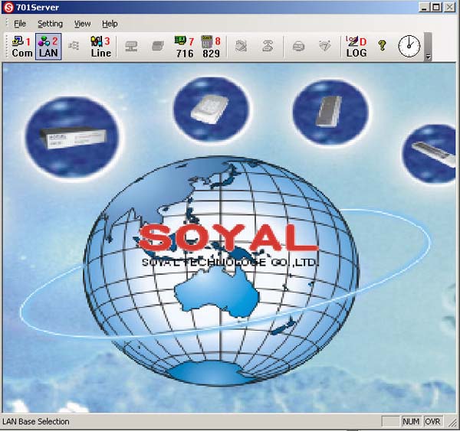Click the printer icon in toolbar

(298, 46)
